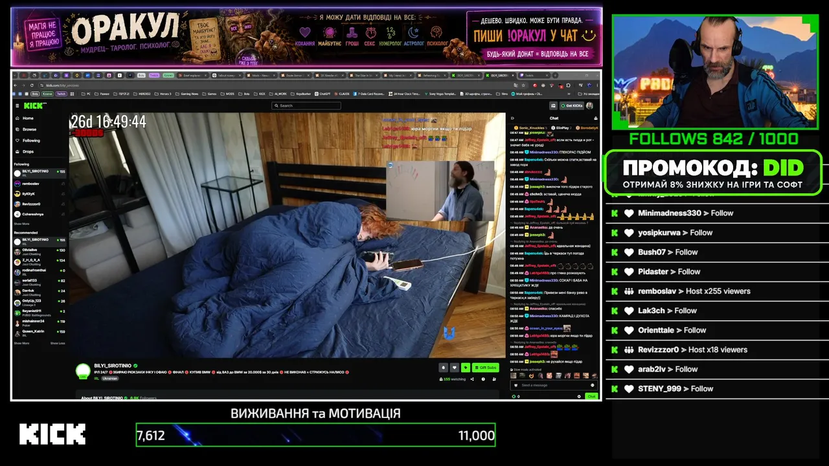The width and height of the screenshot is (829, 466).
Task: Open recommended channel mishainner24
Action: click(x=40, y=322)
